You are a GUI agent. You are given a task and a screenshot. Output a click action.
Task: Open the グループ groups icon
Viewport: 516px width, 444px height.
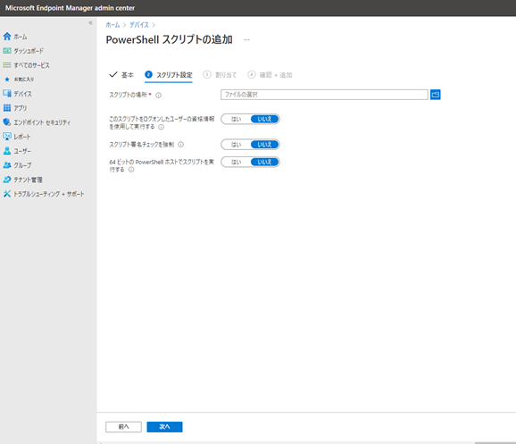(7, 165)
